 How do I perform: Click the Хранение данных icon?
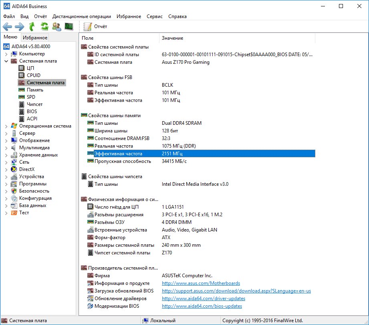[x=14, y=155]
